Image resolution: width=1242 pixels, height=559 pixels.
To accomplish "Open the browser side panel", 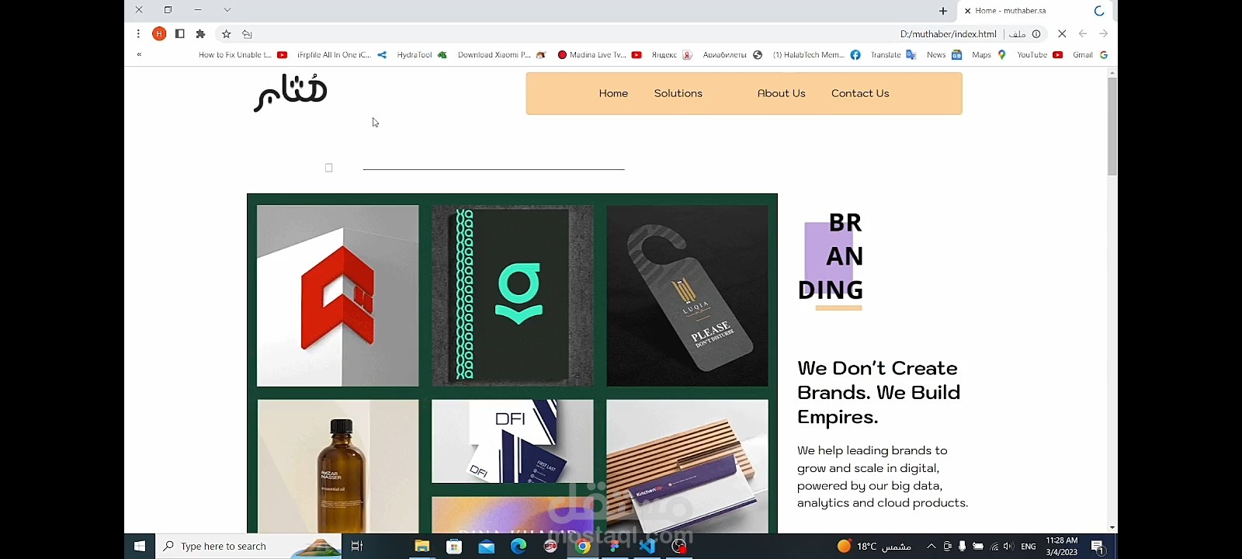I will coord(179,33).
